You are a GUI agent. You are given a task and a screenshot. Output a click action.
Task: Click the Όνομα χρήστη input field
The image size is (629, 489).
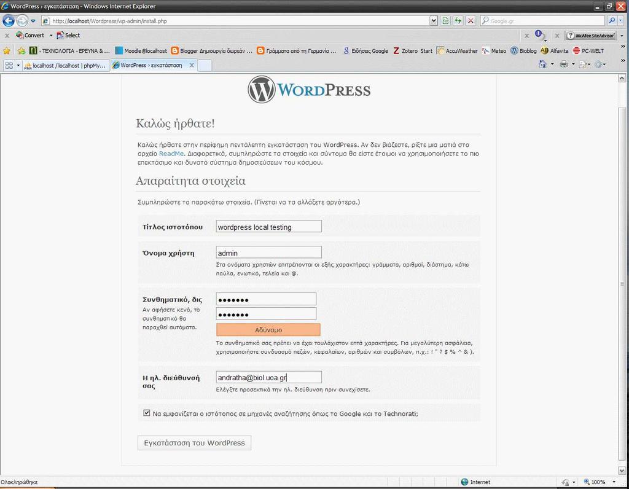click(x=269, y=252)
